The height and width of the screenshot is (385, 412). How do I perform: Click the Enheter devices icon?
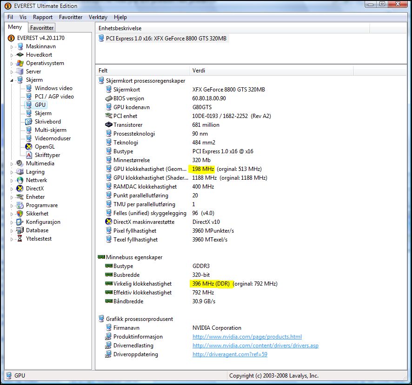pyautogui.click(x=20, y=197)
